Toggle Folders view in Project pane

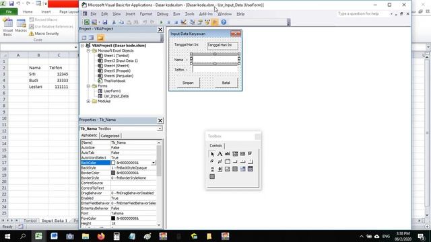click(100, 38)
